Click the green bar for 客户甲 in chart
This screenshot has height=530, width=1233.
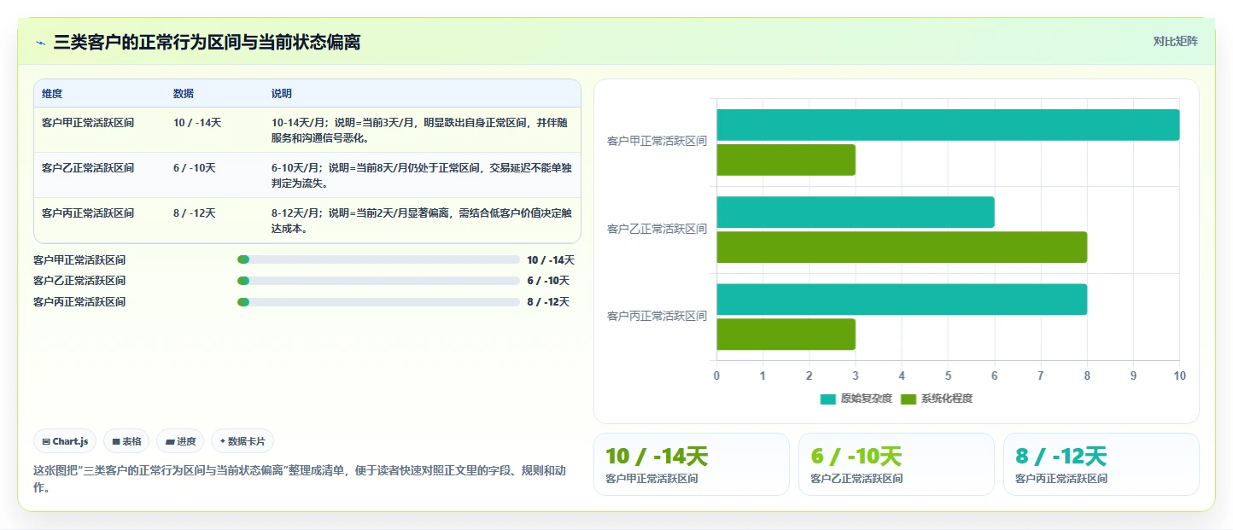click(x=786, y=160)
